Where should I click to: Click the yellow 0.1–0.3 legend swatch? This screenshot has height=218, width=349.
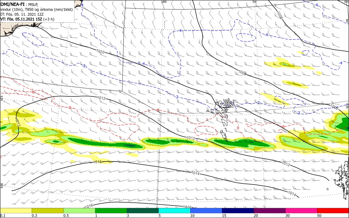point(16,211)
